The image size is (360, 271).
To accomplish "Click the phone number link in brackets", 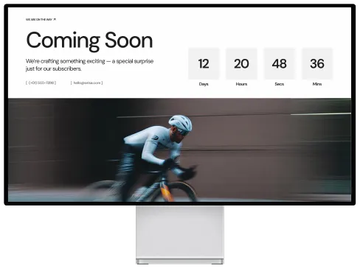I will point(41,82).
